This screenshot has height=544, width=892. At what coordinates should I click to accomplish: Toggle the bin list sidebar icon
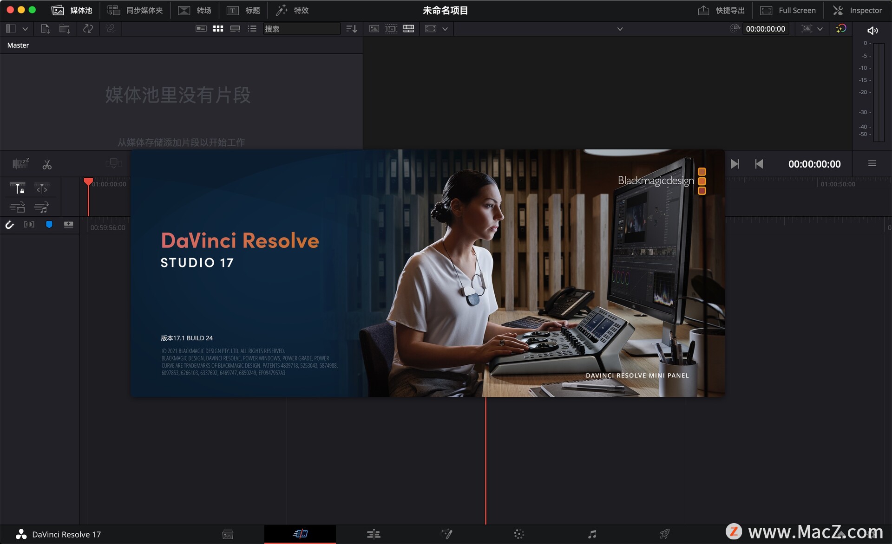[x=11, y=29]
